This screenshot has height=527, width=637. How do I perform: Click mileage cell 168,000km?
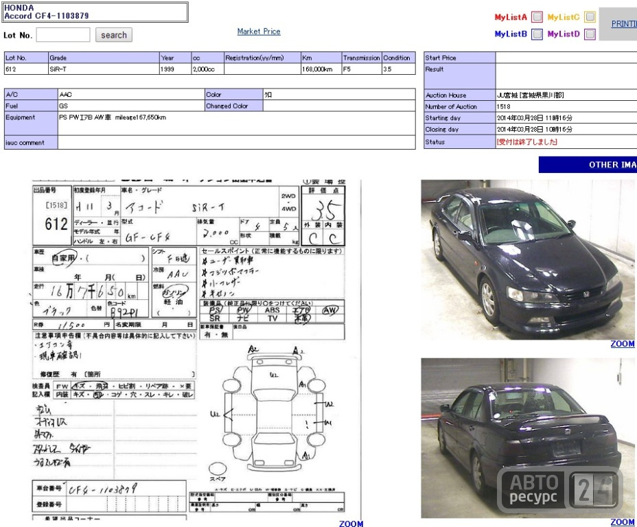coord(321,69)
